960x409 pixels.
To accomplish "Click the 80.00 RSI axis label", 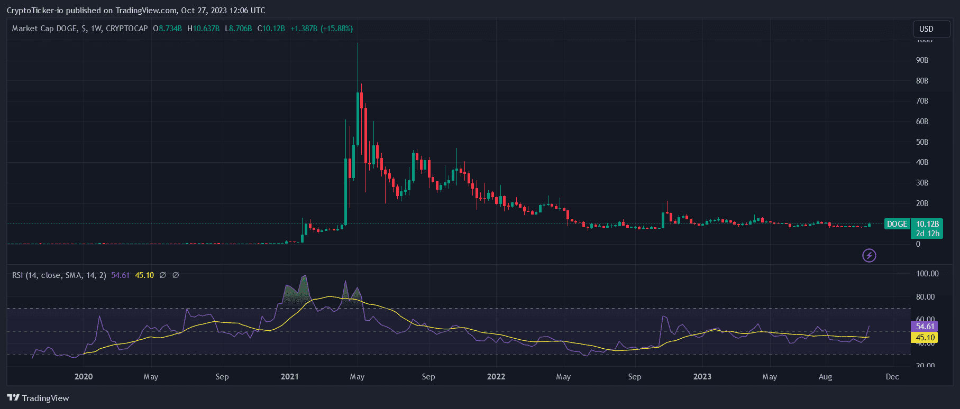I will [925, 297].
